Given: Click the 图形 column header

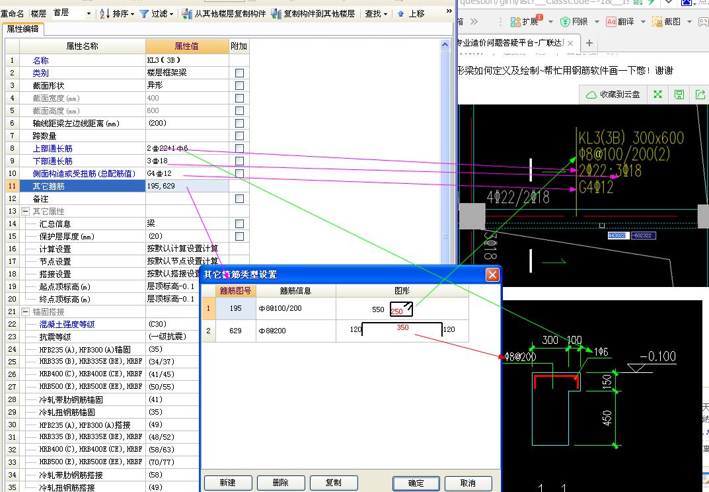Looking at the screenshot, I should point(402,291).
